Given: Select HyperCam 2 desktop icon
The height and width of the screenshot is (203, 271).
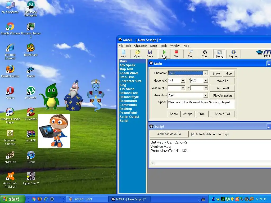Looking at the screenshot, I should 31,178.
